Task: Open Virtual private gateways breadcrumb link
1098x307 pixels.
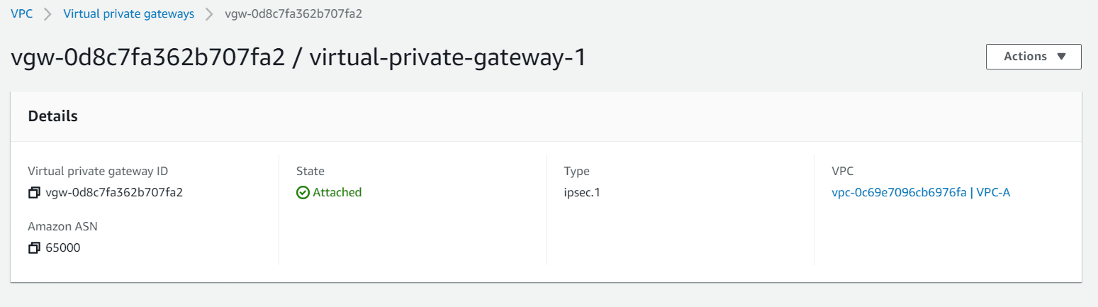Action: pos(129,14)
